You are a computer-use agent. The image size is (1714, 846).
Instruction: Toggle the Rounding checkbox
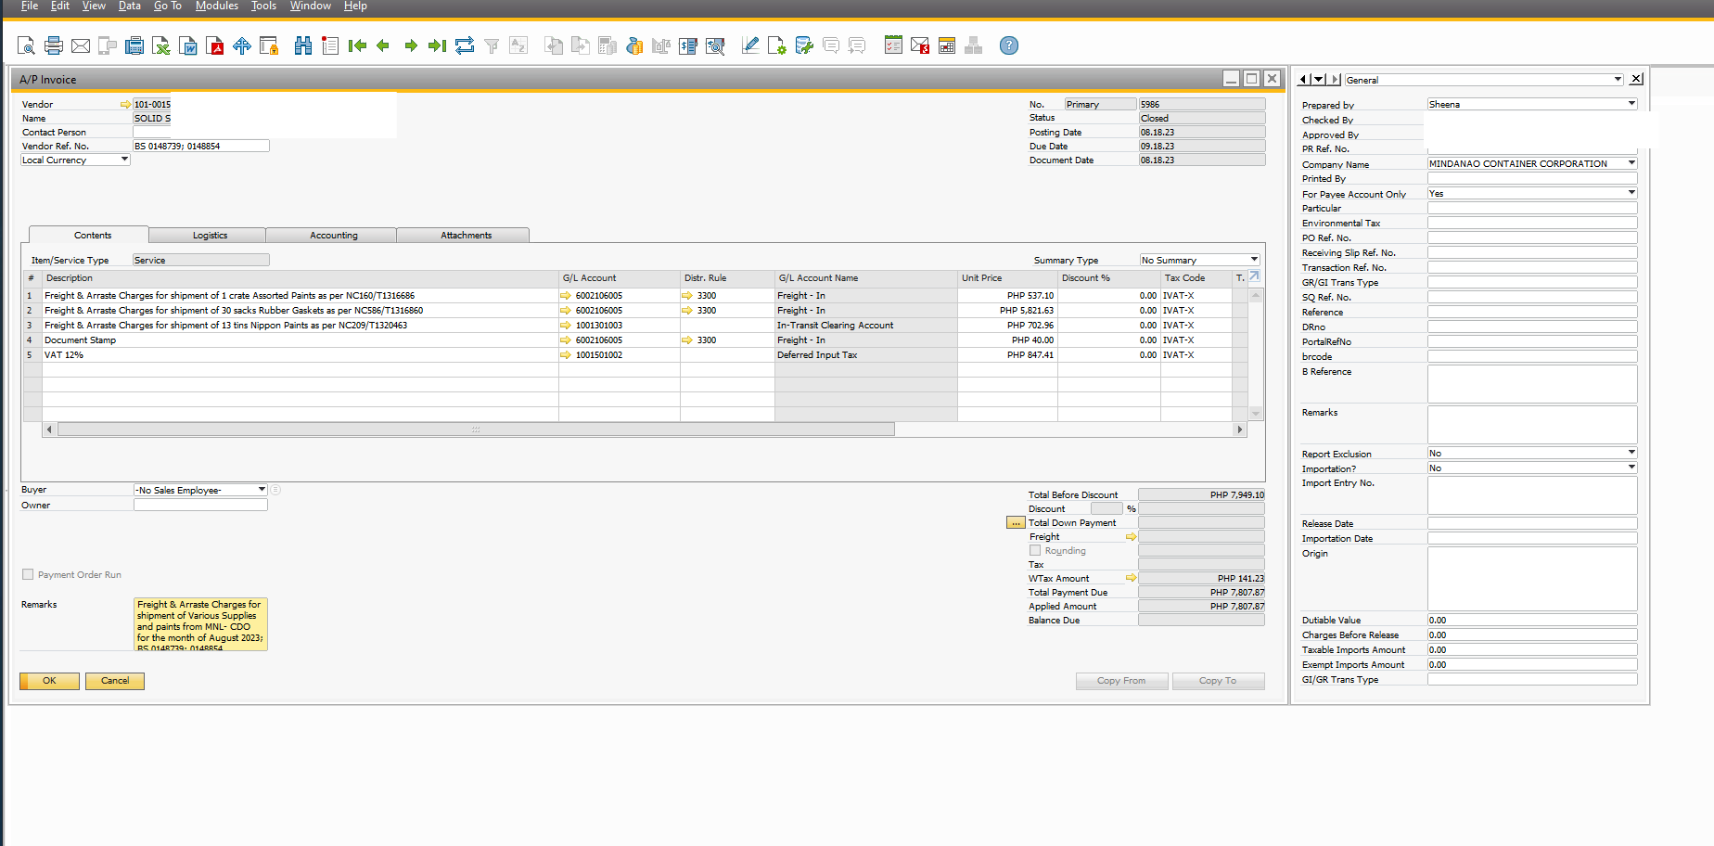coord(1035,550)
